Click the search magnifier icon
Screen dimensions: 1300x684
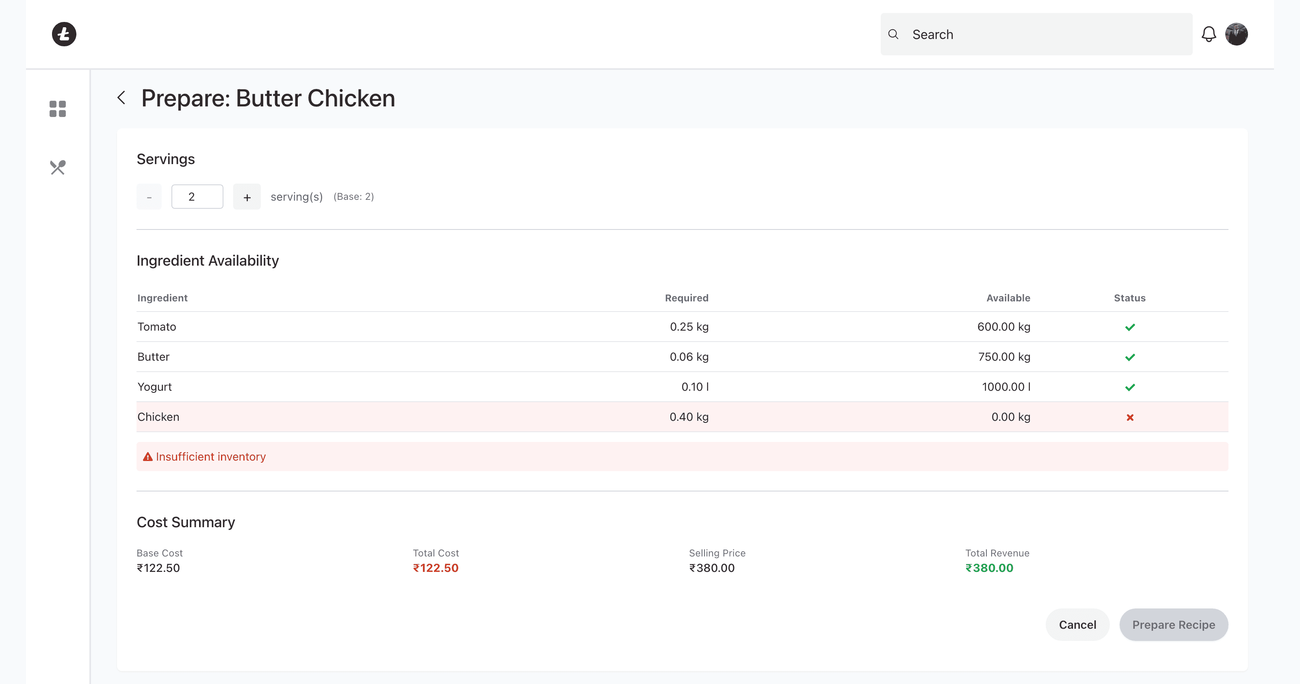click(x=893, y=34)
